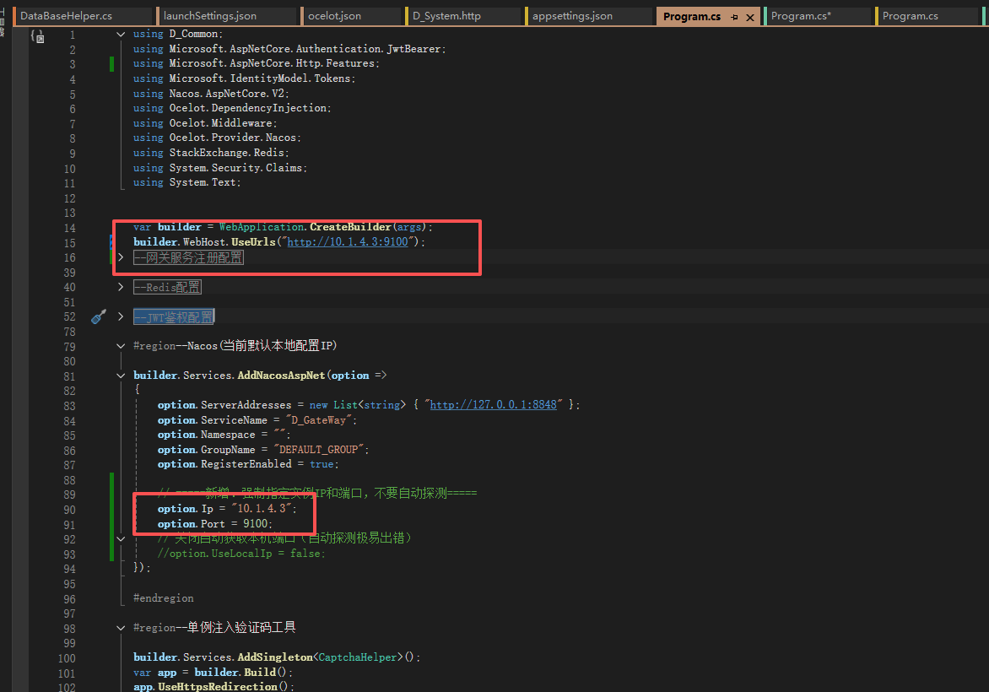Viewport: 989px width, 692px height.
Task: Expand the 网关服务注册配置 region
Action: [x=121, y=257]
